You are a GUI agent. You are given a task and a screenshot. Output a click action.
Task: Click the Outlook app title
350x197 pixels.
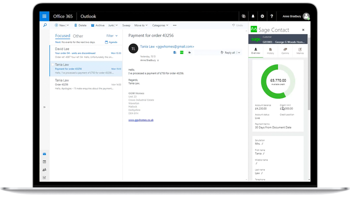[88, 16]
